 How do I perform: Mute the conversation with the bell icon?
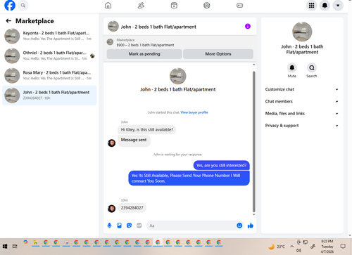pos(292,67)
